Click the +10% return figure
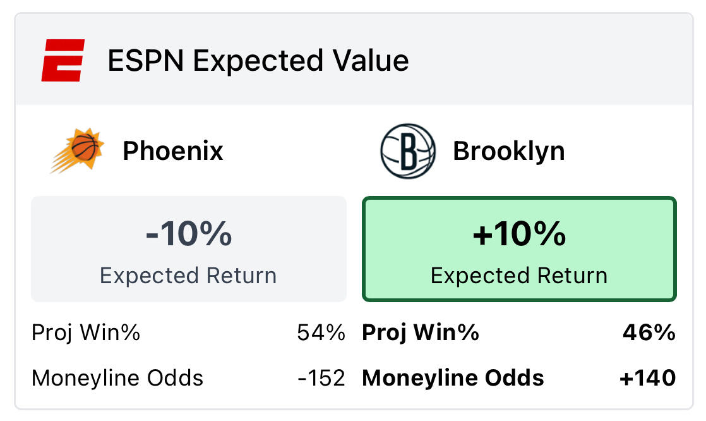 (519, 234)
